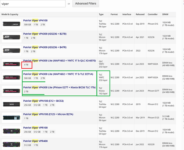The height and width of the screenshot is (150, 184).
Task: Click the 'Phison E27T' controller cell
Action: pyautogui.click(x=153, y=91)
